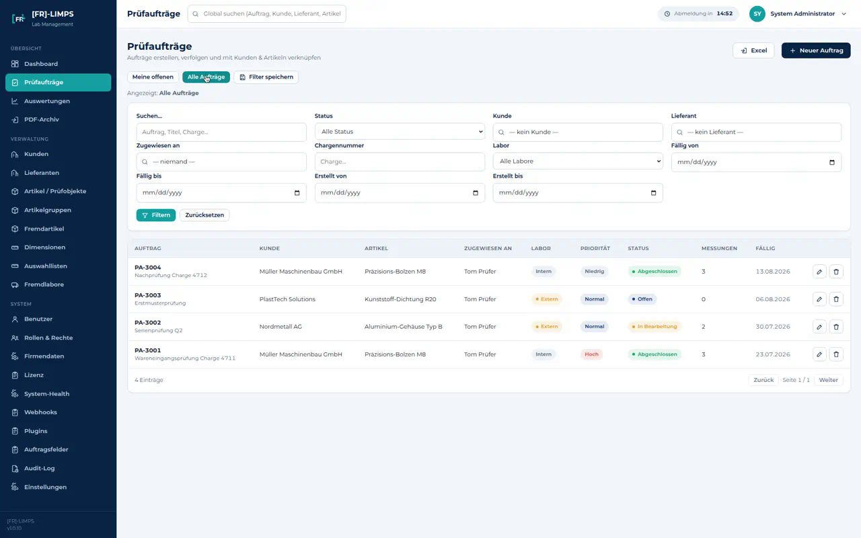Open the Status dropdown Alle Status
Viewport: 861px width, 538px height.
(x=400, y=132)
